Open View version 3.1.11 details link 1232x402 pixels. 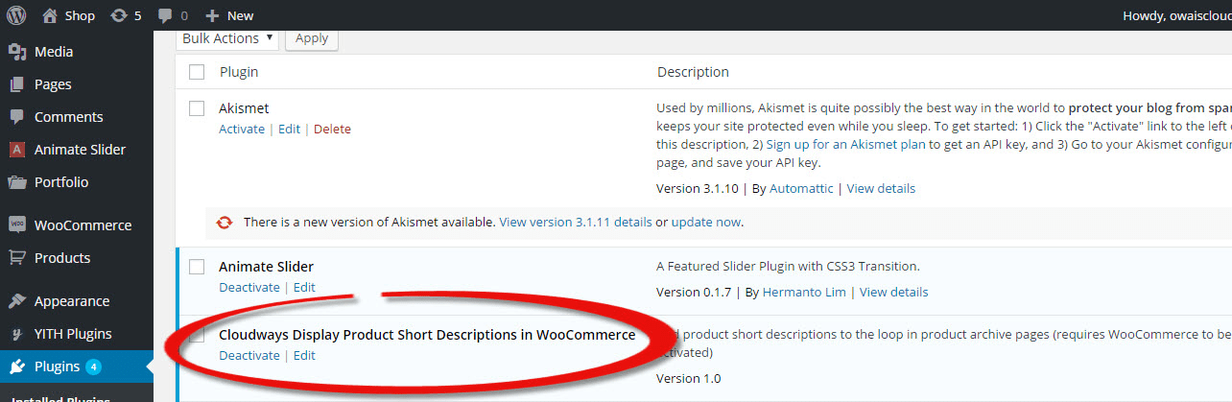(x=576, y=222)
